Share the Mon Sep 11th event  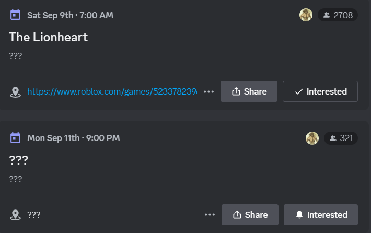[x=250, y=215]
